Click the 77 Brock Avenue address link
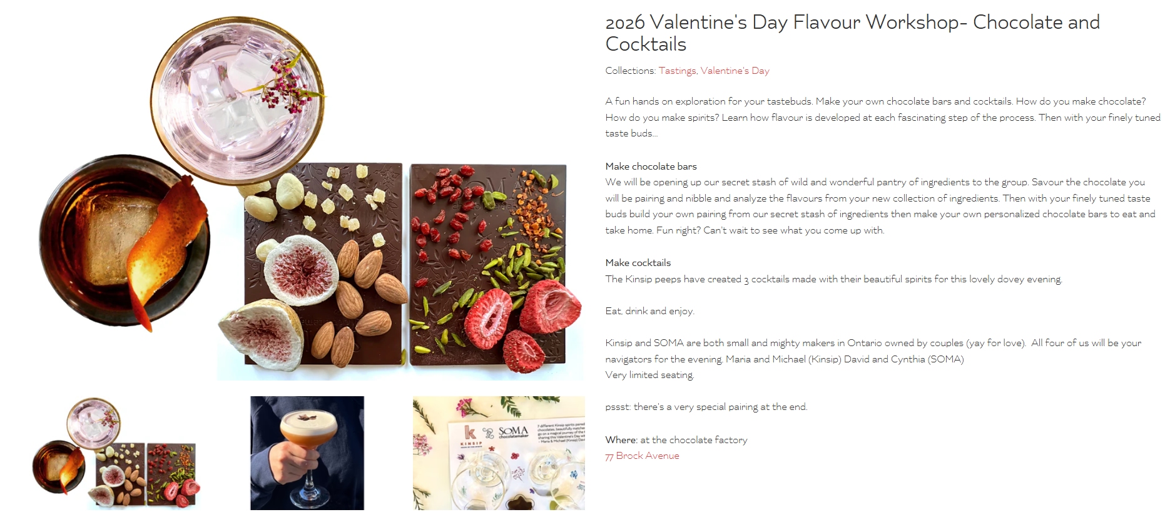The width and height of the screenshot is (1175, 517). 642,456
